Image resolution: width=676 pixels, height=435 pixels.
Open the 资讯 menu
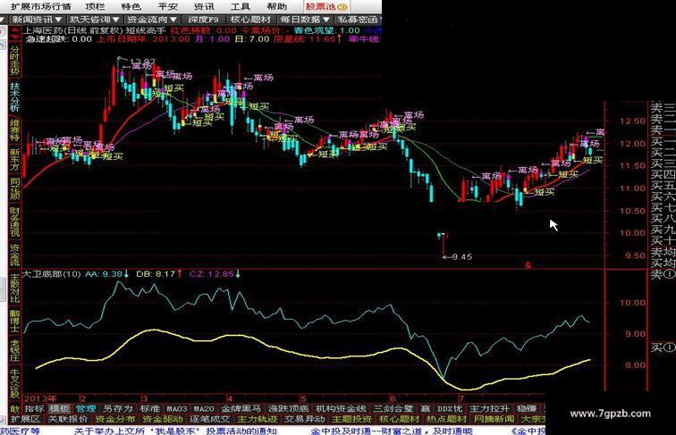click(204, 6)
